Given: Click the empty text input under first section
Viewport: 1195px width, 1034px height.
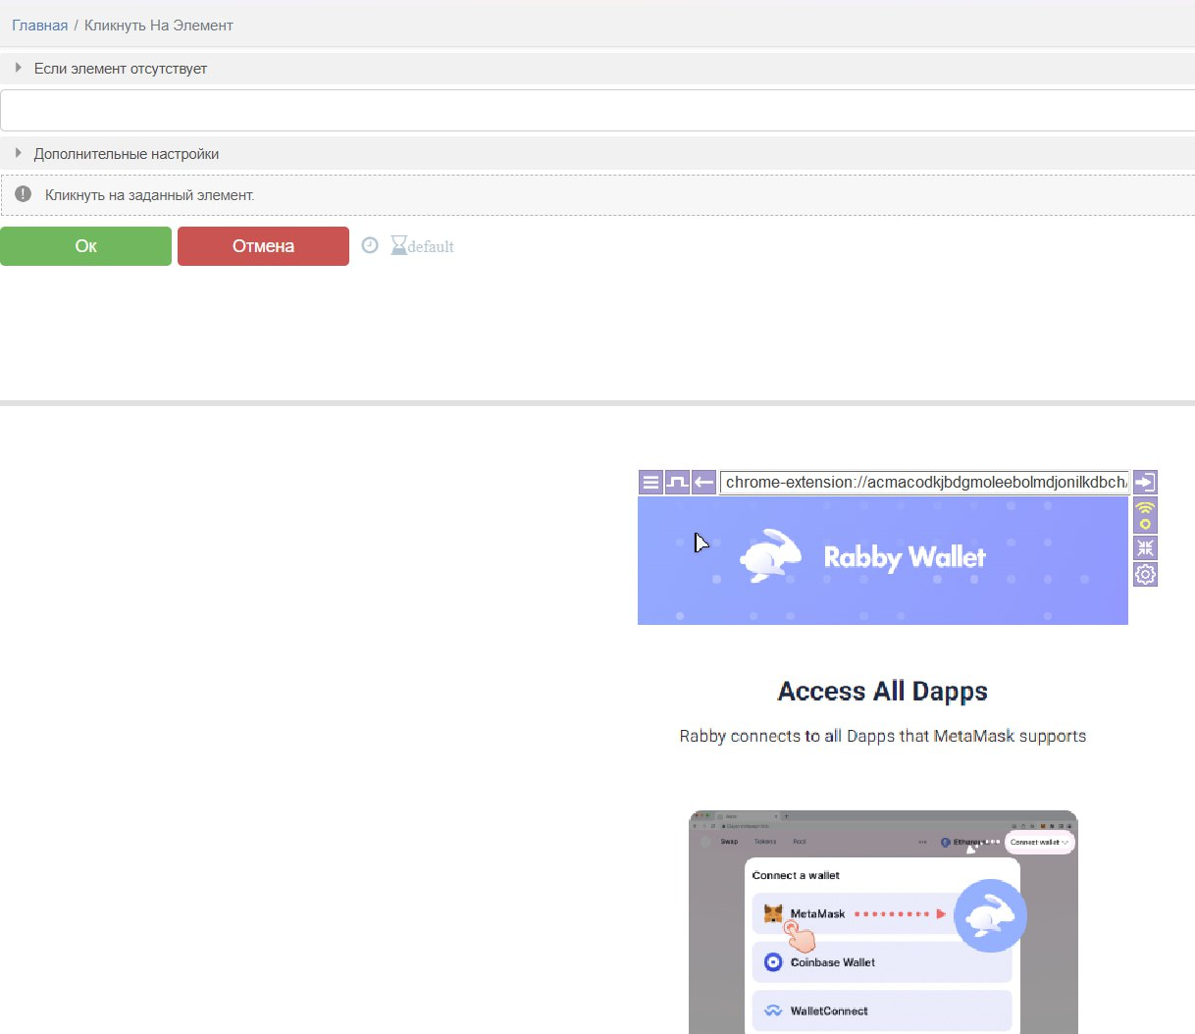Looking at the screenshot, I should coord(597,111).
